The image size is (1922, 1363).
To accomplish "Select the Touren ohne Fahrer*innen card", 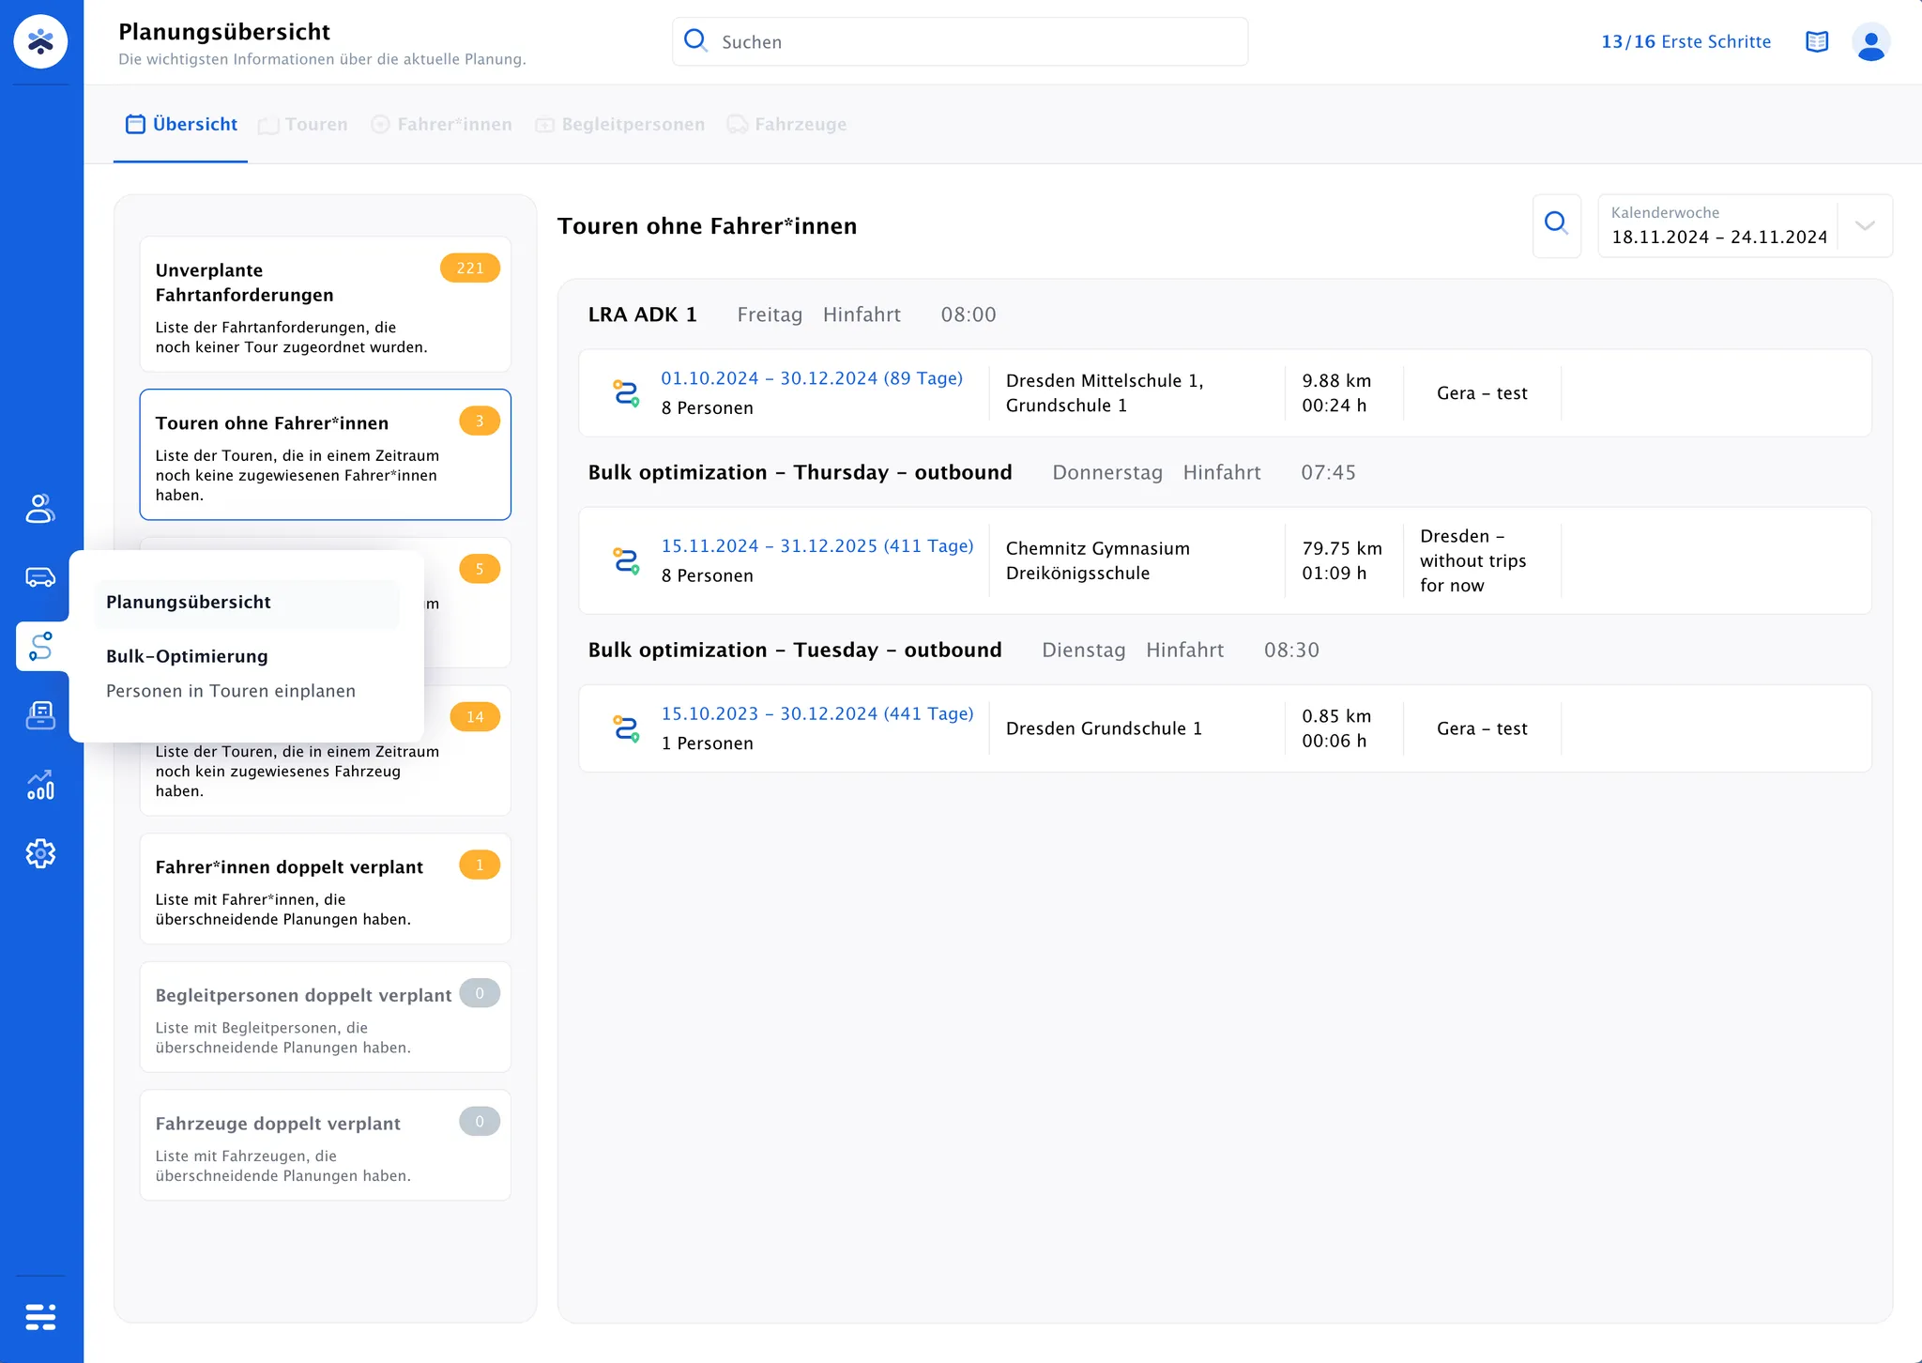I will pyautogui.click(x=326, y=454).
